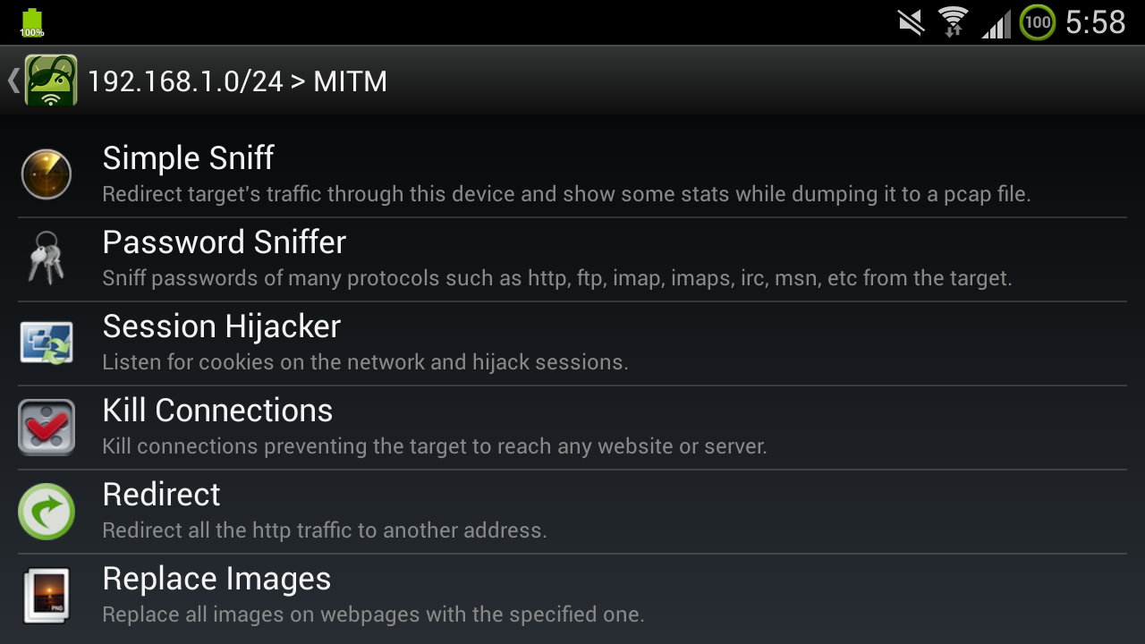Choose the Redirect option title
The image size is (1145, 644).
pos(162,495)
